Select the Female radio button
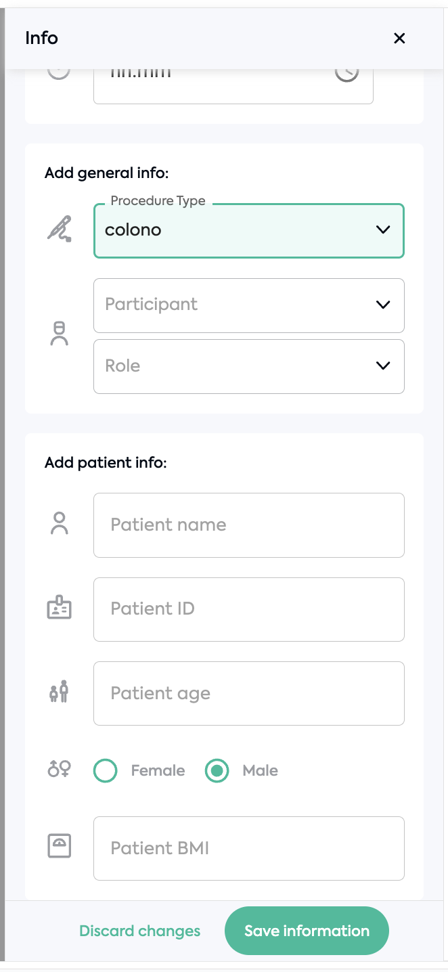 coord(105,770)
